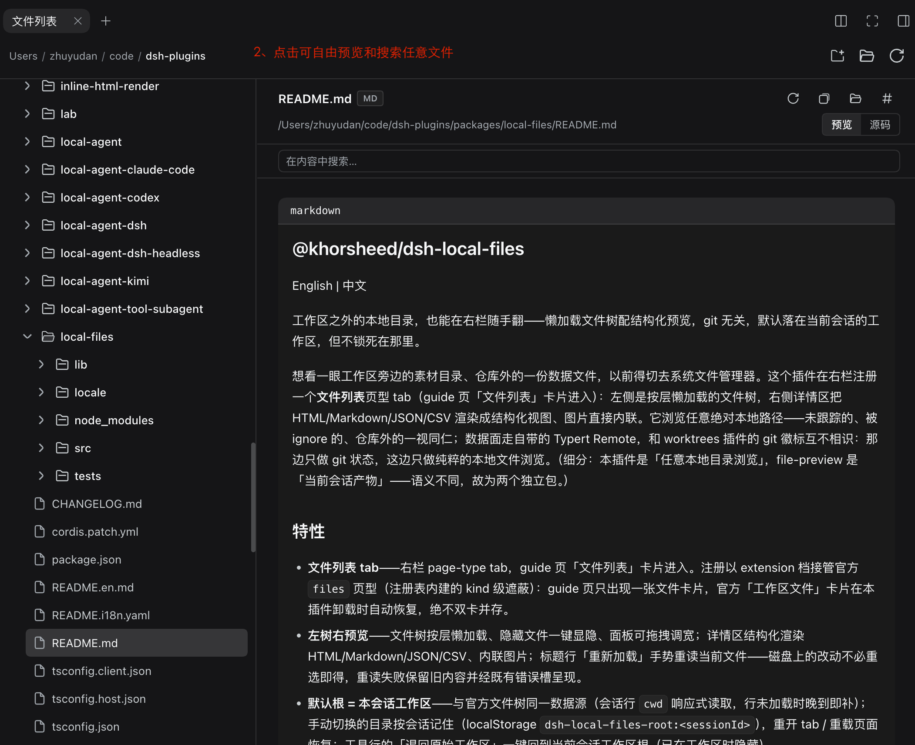Open folder picker icon in header
Viewport: 915px width, 745px height.
(x=867, y=56)
